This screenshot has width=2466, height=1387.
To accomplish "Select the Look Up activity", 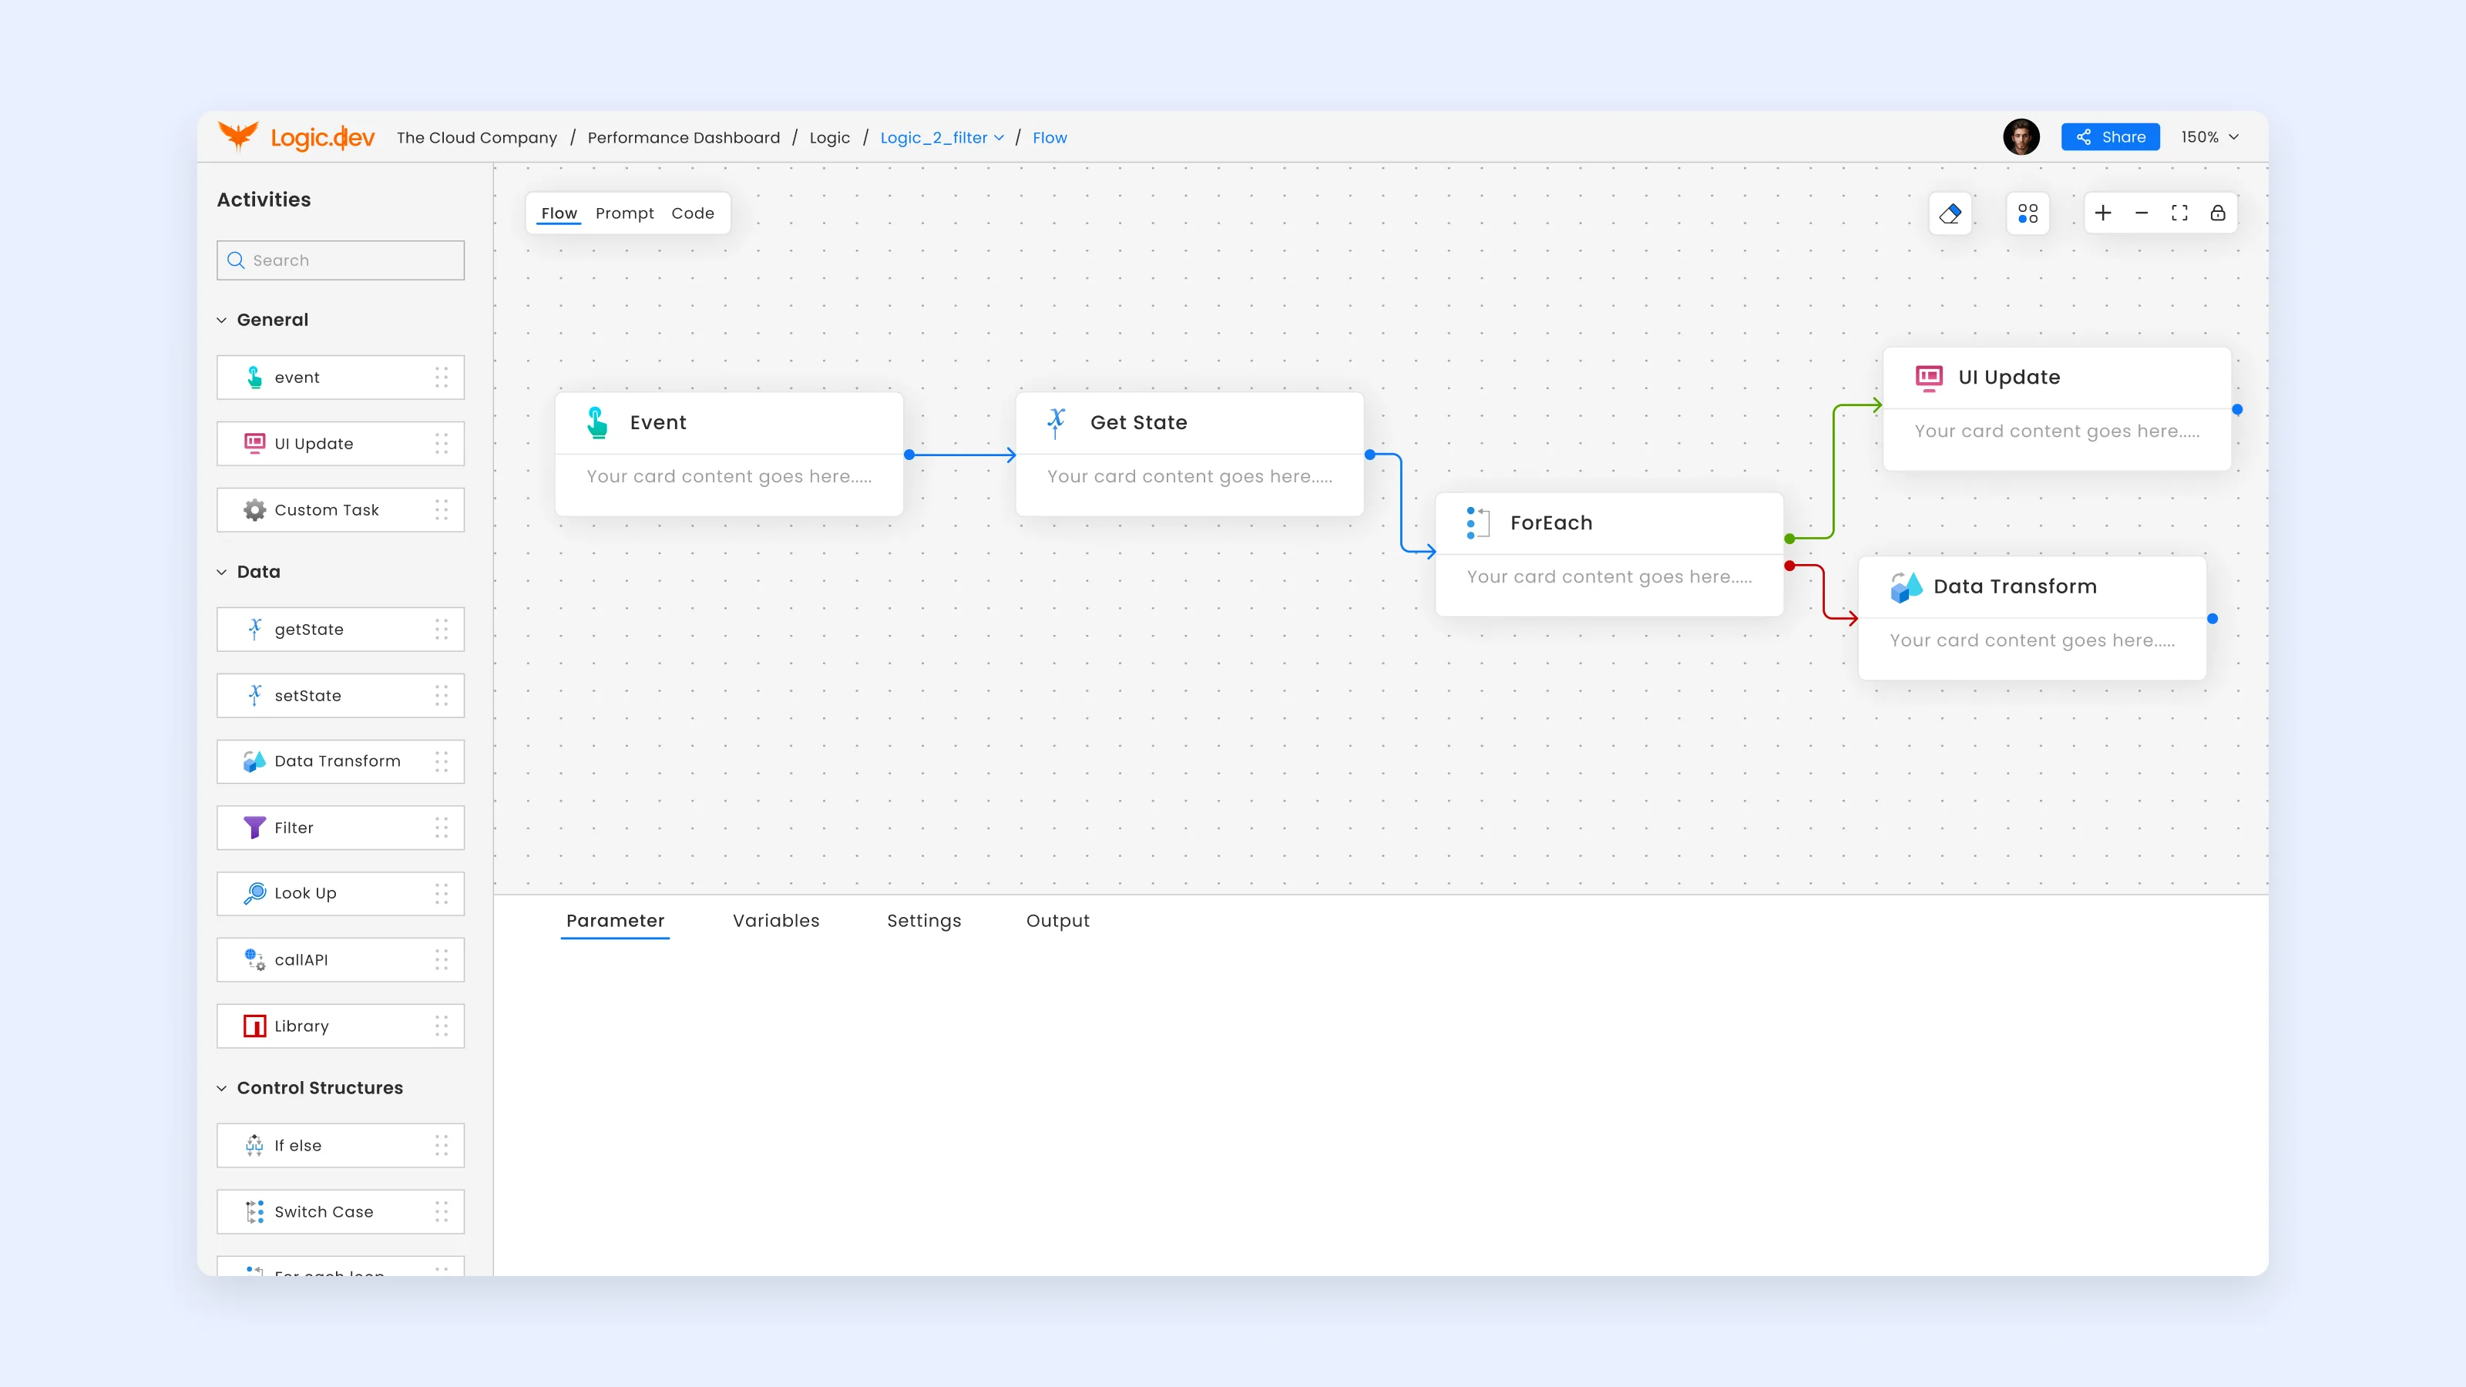I will point(341,894).
